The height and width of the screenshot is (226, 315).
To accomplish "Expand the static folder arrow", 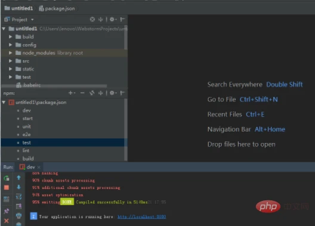I will click(11, 69).
